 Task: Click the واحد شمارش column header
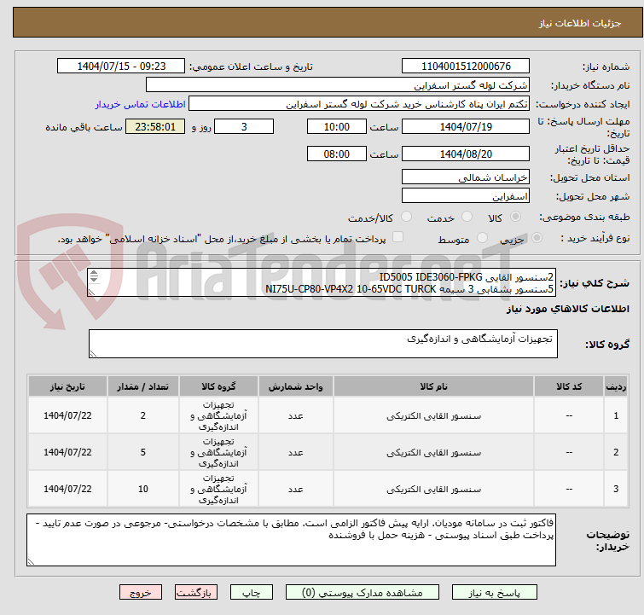(296, 386)
